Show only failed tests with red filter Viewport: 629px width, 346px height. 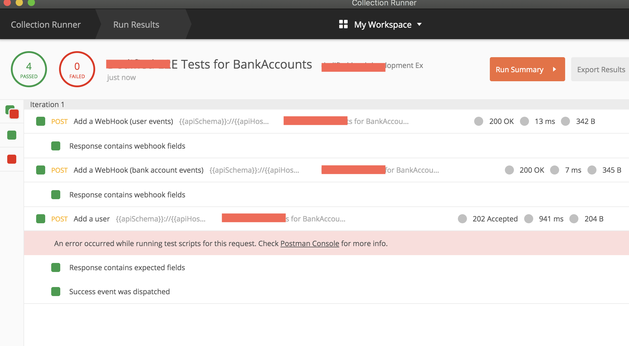(12, 159)
